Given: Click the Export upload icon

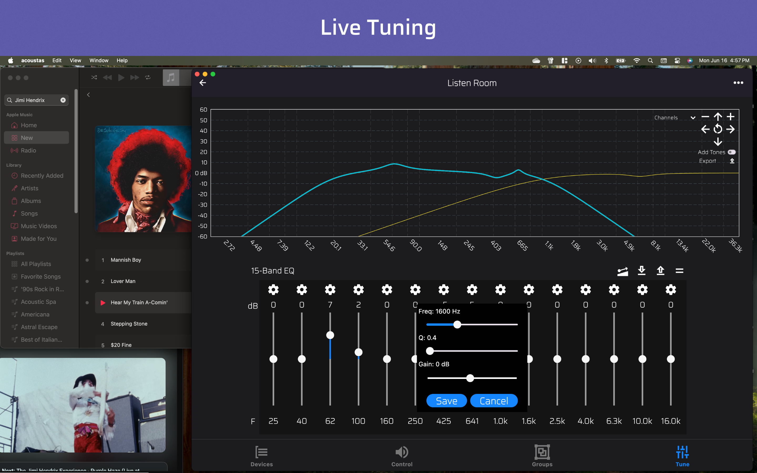Looking at the screenshot, I should click(732, 161).
